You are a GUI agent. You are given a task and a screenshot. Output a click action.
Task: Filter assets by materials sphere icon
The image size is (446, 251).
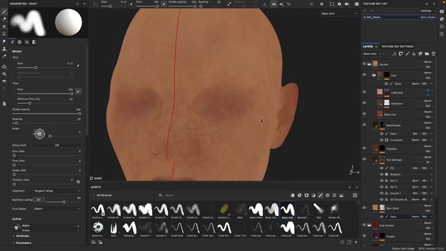click(293, 195)
